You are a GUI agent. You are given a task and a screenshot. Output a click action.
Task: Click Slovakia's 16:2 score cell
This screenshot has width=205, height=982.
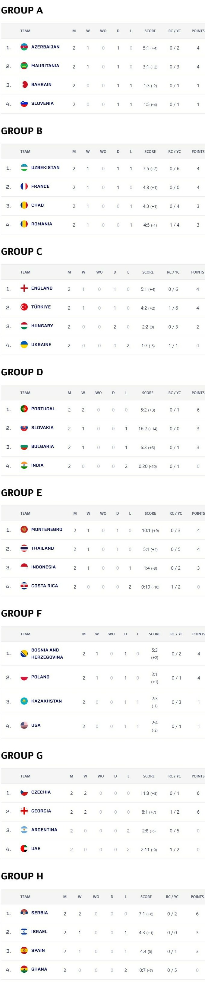(x=147, y=428)
